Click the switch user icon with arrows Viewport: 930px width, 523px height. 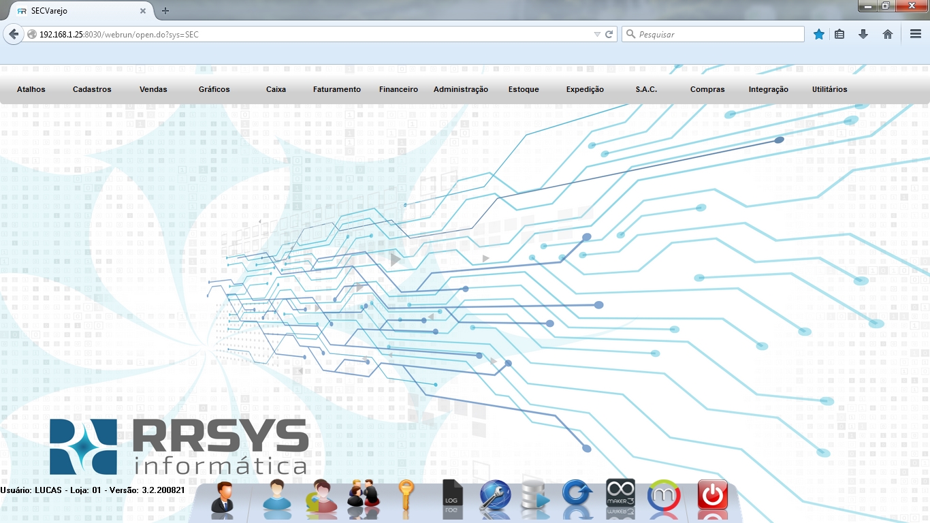321,496
